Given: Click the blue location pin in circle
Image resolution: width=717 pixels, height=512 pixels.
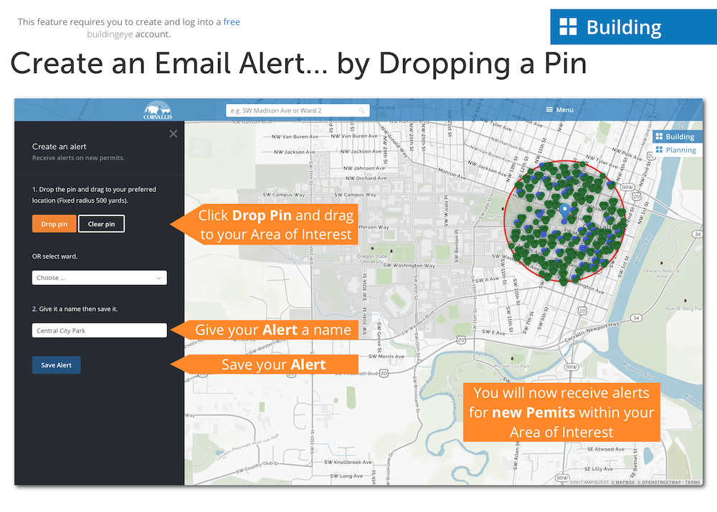Looking at the screenshot, I should [565, 212].
